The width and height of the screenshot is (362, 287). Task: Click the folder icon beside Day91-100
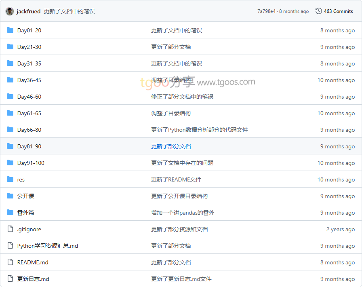point(10,163)
